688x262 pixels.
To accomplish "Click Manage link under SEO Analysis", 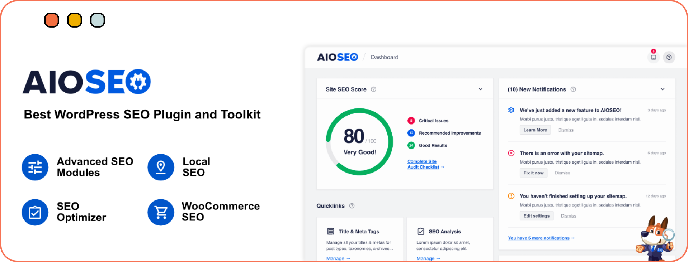I will [428, 258].
